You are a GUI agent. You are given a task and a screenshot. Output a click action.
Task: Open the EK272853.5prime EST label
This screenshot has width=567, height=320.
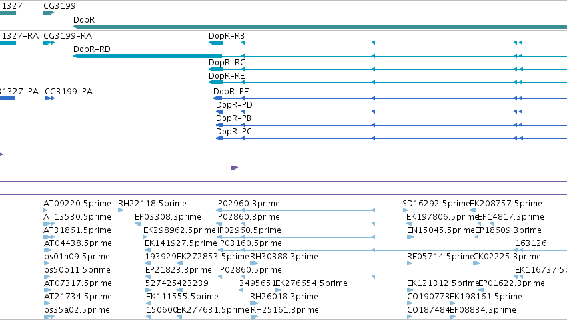pyautogui.click(x=213, y=257)
